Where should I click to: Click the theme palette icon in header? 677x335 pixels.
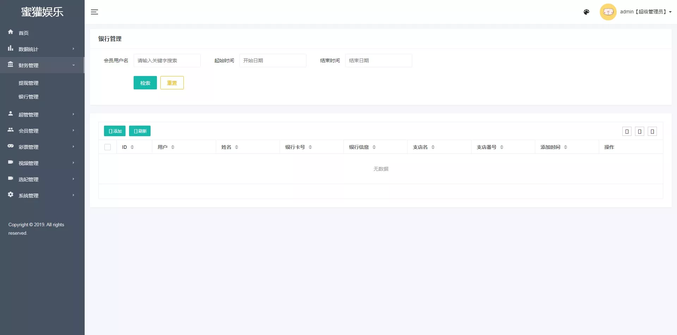(586, 12)
